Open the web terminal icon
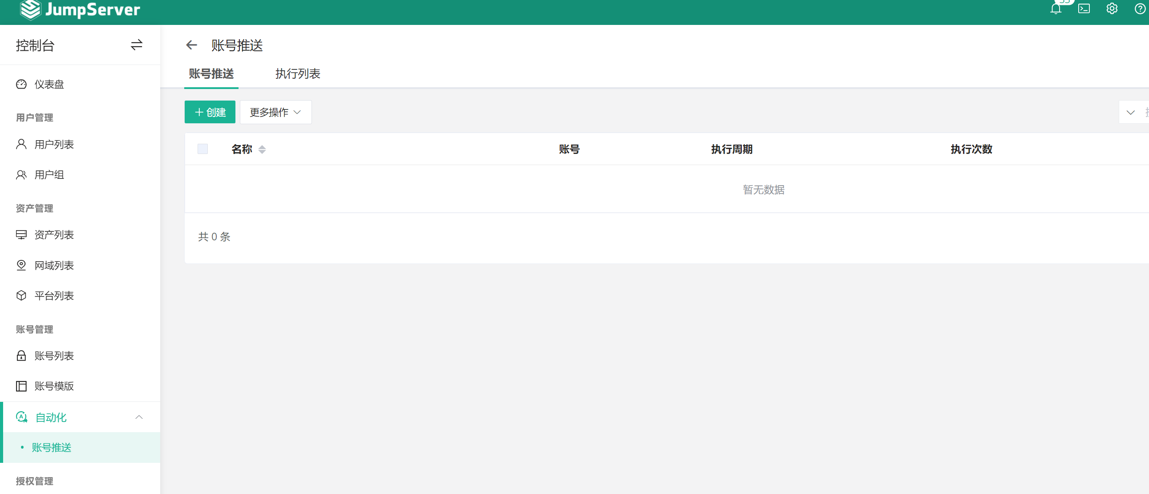The height and width of the screenshot is (494, 1149). tap(1084, 9)
